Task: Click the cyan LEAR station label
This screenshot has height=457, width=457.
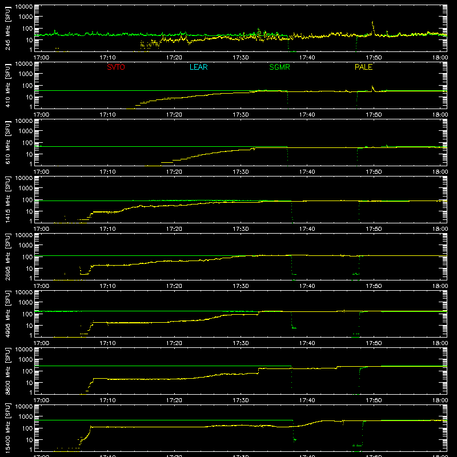Action: pos(198,67)
